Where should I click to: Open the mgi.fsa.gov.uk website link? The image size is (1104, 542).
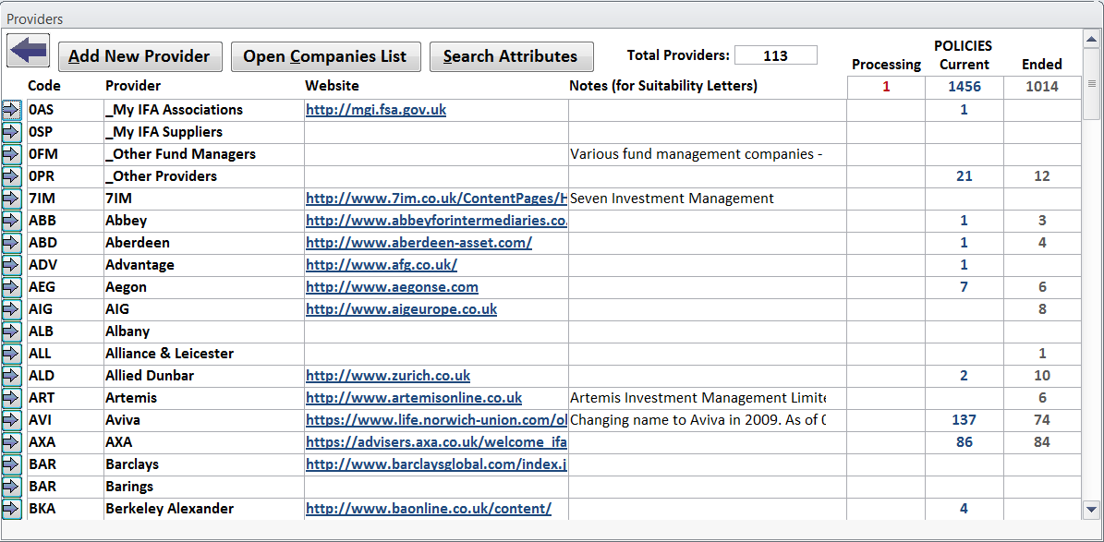(376, 110)
